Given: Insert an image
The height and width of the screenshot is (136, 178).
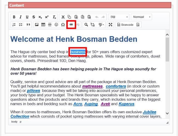Looking at the screenshot, I should click(37, 24).
